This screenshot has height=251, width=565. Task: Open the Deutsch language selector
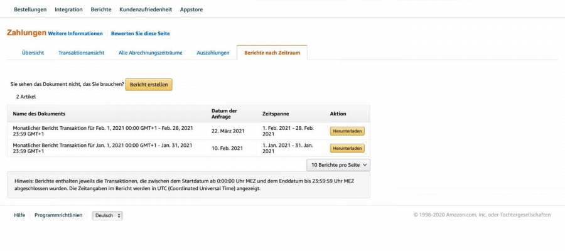[107, 215]
